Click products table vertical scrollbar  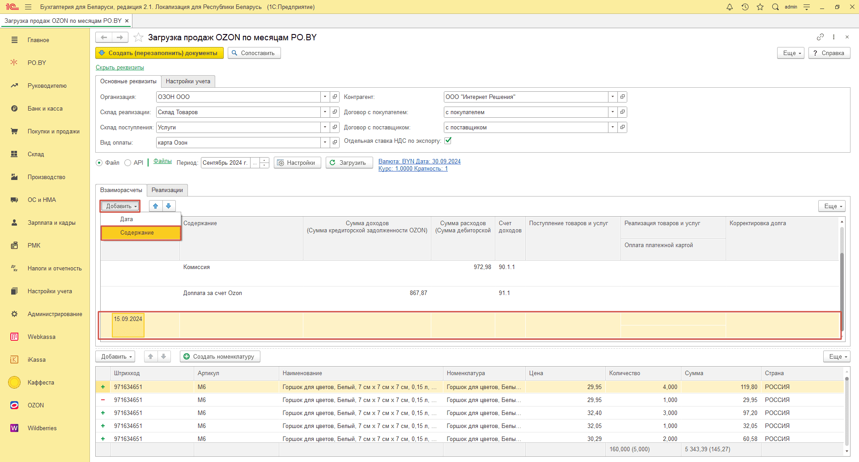click(x=846, y=411)
